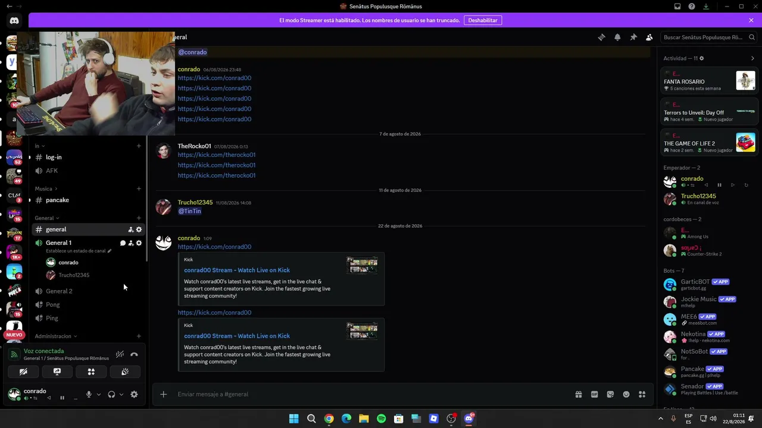Open the Threads icon in channel header

point(601,37)
